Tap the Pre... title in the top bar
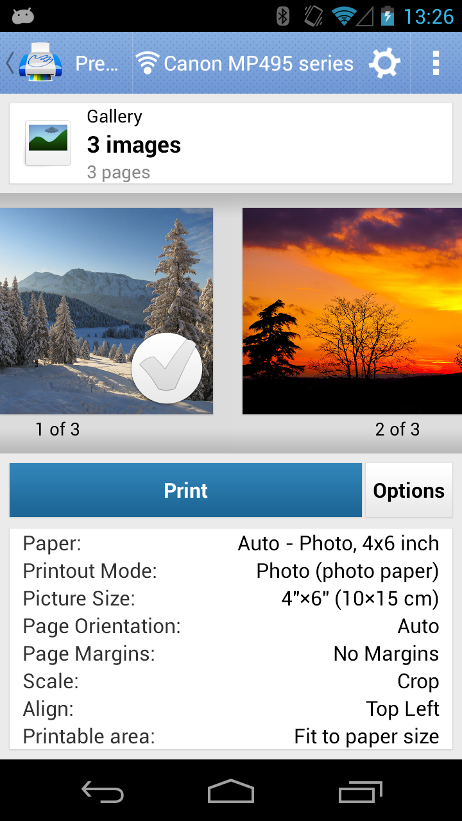462x821 pixels. pos(97,63)
